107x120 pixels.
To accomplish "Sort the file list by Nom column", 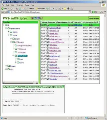I will 58,25.
